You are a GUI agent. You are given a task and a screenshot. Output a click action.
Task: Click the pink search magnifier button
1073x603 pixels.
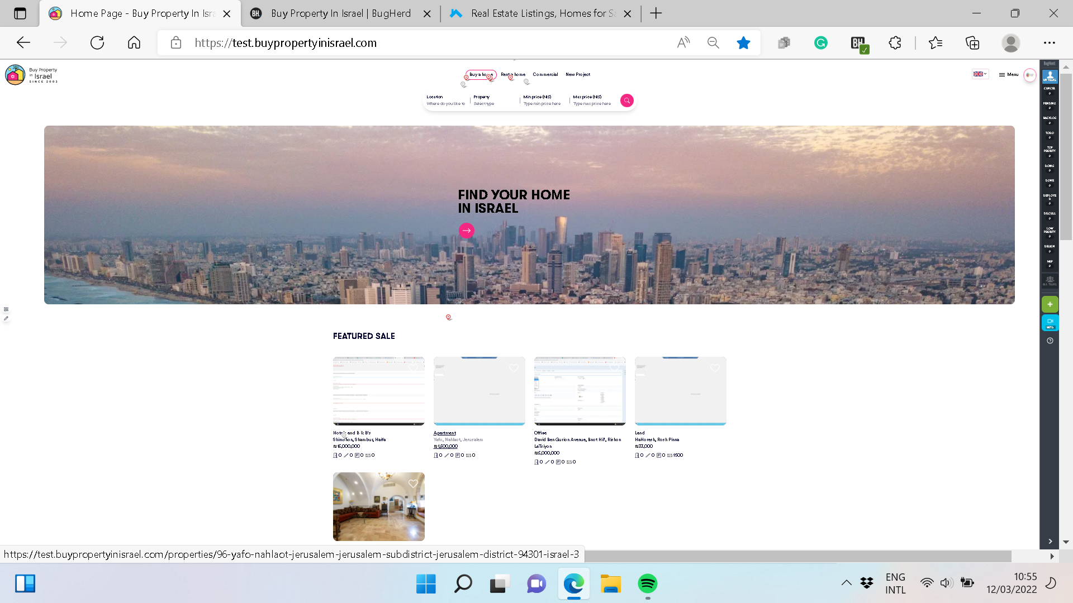coord(626,100)
